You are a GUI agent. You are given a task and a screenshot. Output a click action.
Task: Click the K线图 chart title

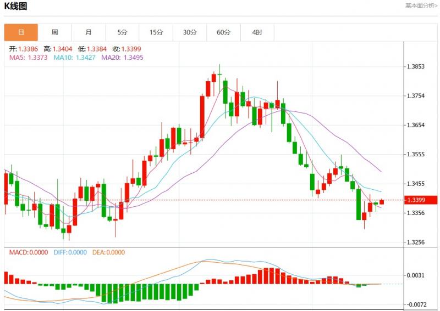point(15,6)
